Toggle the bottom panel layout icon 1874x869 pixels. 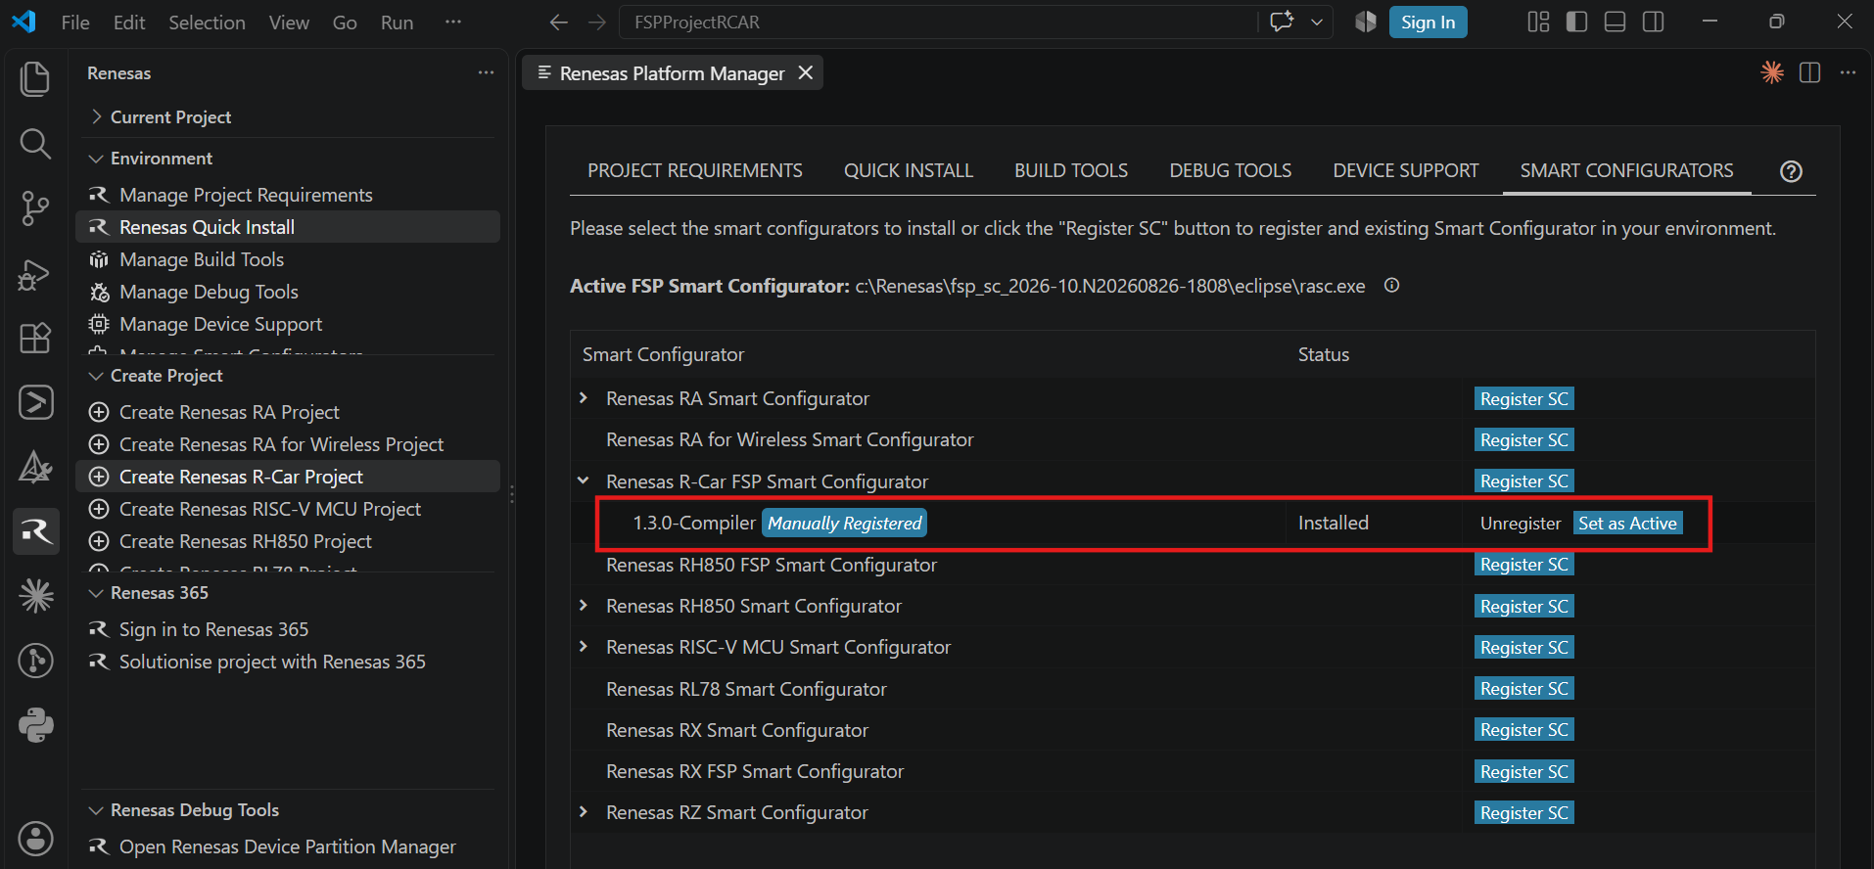[x=1615, y=22]
